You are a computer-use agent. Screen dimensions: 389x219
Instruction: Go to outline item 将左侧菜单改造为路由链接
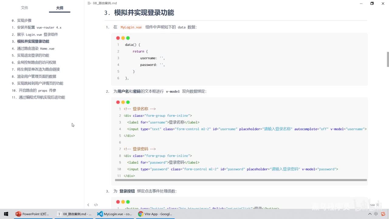[36, 69]
